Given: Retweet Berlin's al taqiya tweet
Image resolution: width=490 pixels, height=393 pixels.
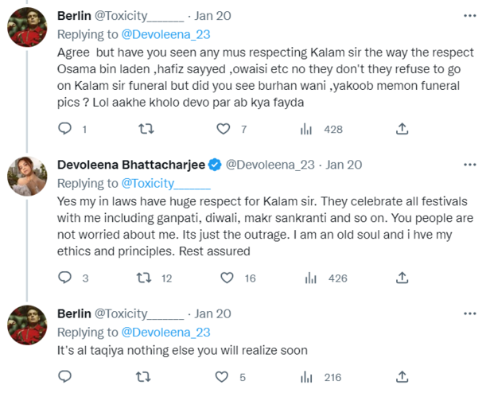Looking at the screenshot, I should 146,377.
